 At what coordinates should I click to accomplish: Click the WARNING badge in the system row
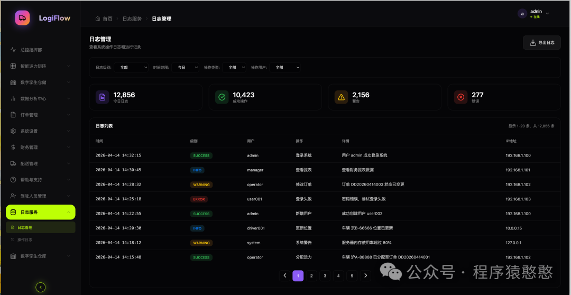(x=201, y=243)
